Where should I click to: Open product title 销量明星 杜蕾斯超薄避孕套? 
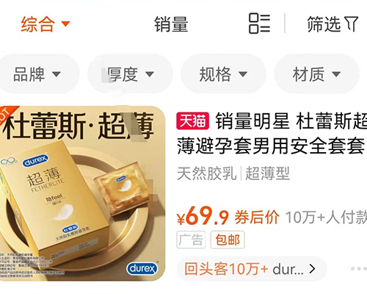pos(272,133)
